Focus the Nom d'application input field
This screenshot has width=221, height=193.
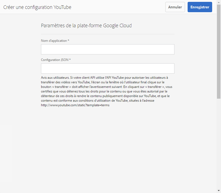108,49
